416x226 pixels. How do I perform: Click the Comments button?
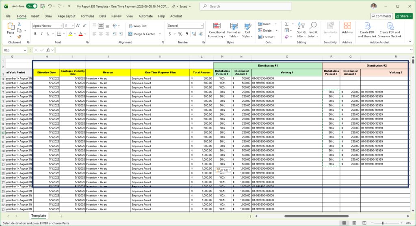[x=381, y=16]
